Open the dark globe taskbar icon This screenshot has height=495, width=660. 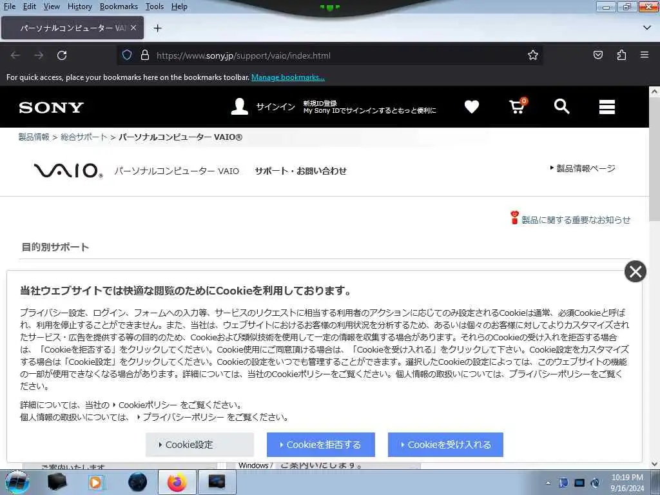tap(137, 482)
